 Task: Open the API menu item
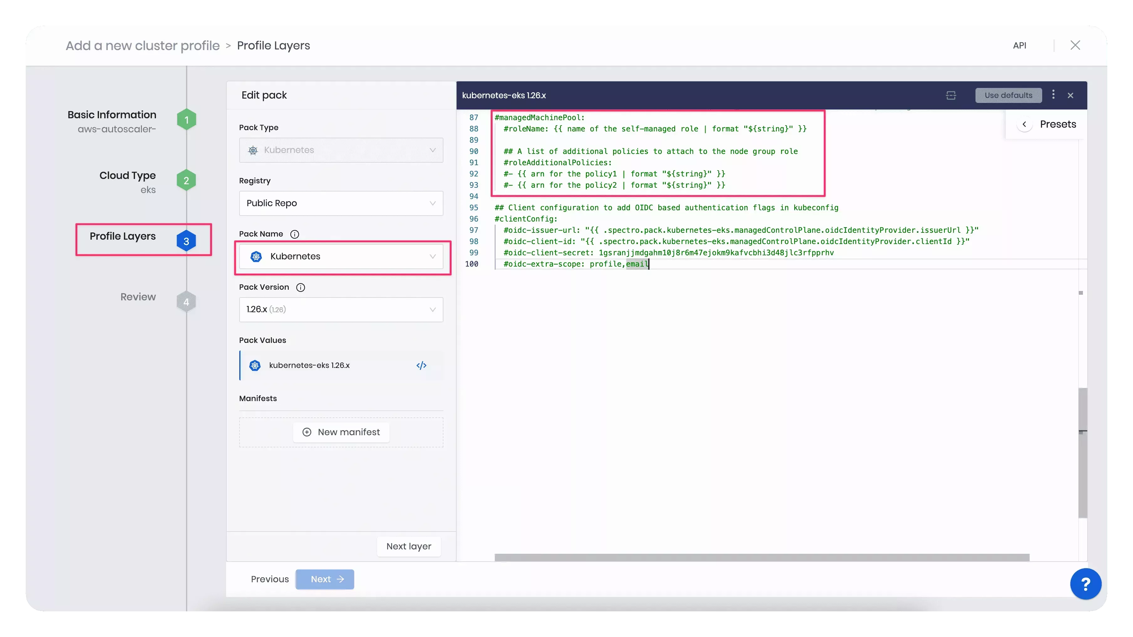pyautogui.click(x=1020, y=45)
